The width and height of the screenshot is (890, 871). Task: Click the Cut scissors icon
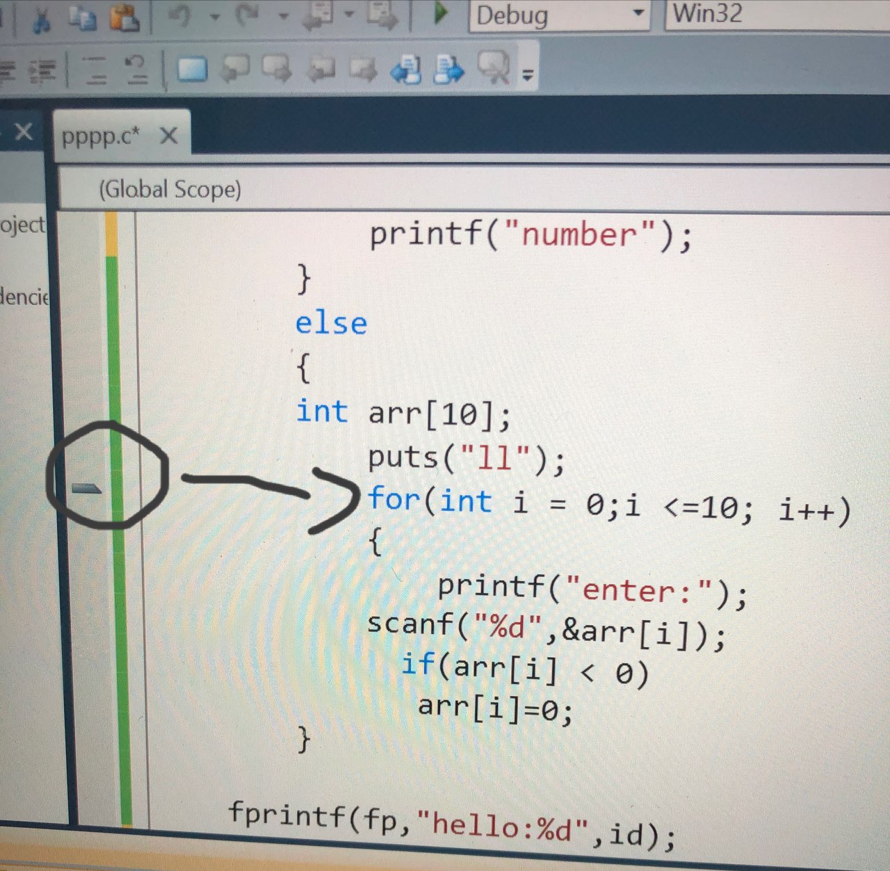[x=41, y=19]
